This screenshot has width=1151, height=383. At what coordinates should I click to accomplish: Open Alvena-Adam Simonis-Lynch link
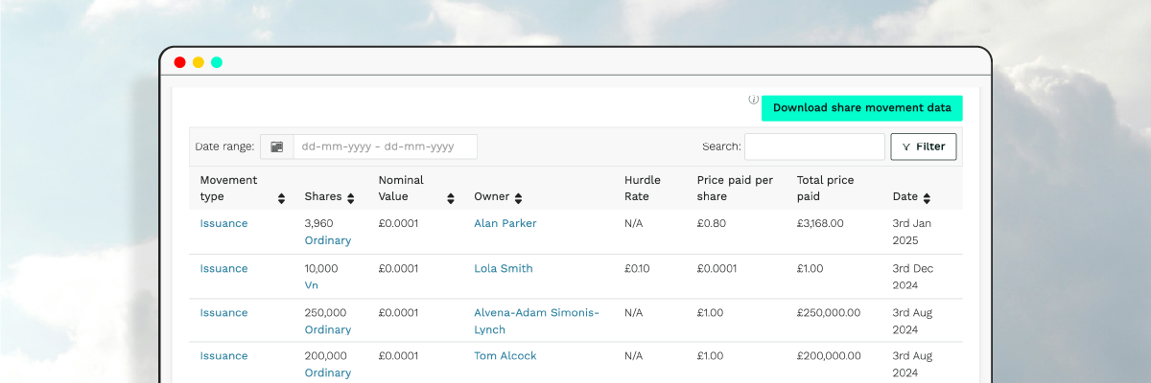pyautogui.click(x=535, y=313)
